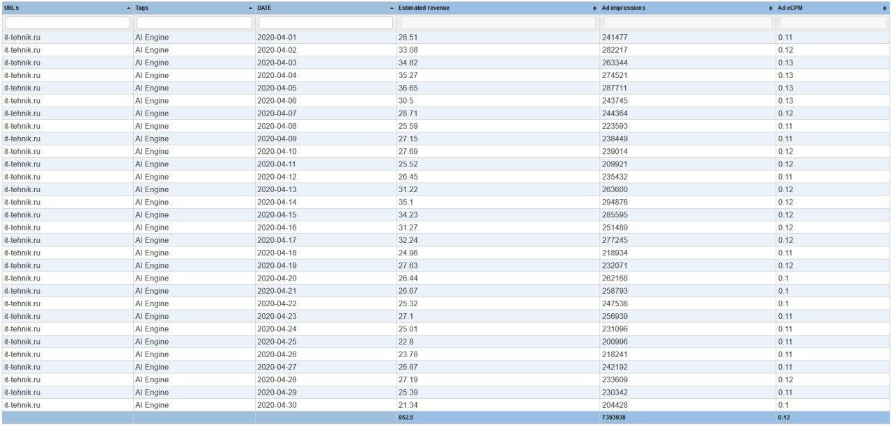Click the revenue value 31.22
Image resolution: width=892 pixels, height=426 pixels.
tap(408, 189)
